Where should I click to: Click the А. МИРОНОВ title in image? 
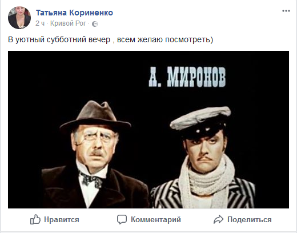(x=187, y=77)
